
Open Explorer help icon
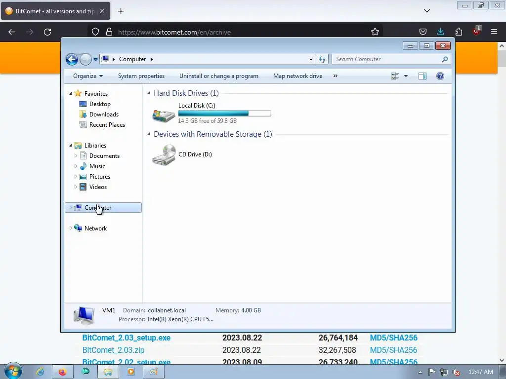tap(440, 76)
